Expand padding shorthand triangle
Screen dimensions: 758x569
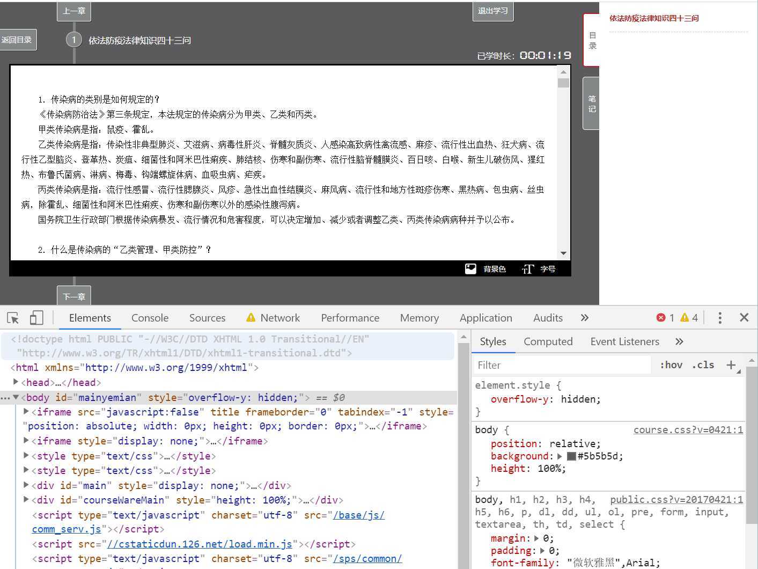(542, 551)
